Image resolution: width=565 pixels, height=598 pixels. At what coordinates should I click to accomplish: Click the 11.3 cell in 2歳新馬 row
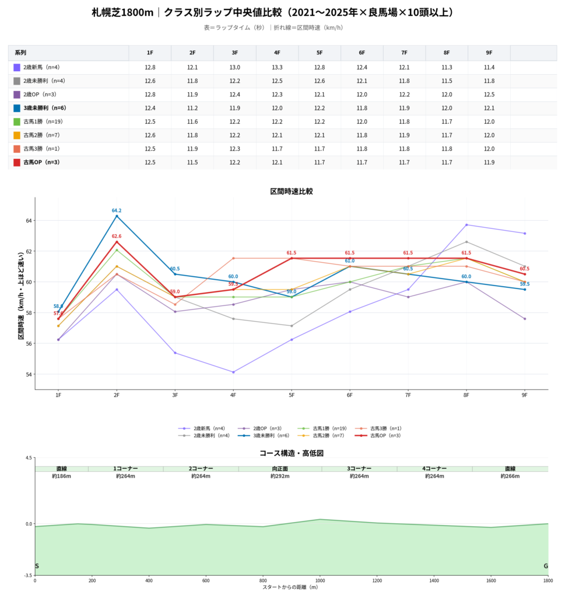[447, 68]
